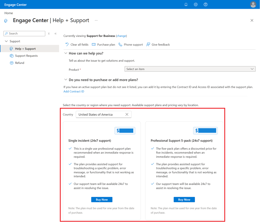Buy Now the Professional Support 5-pack
260x223 pixels.
(184, 200)
